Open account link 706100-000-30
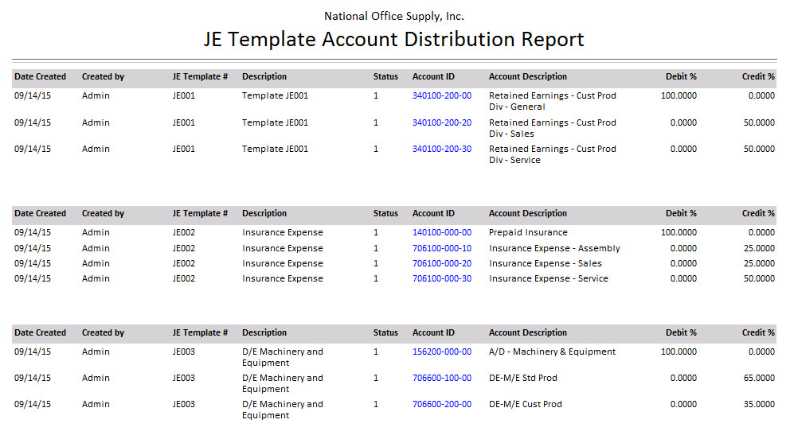The width and height of the screenshot is (790, 439). click(x=441, y=278)
